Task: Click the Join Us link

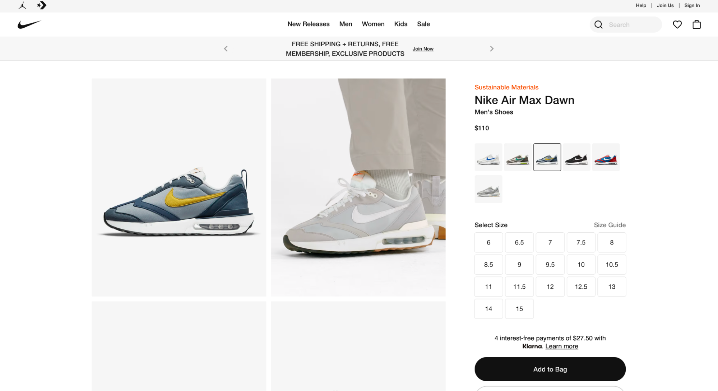Action: (x=665, y=5)
